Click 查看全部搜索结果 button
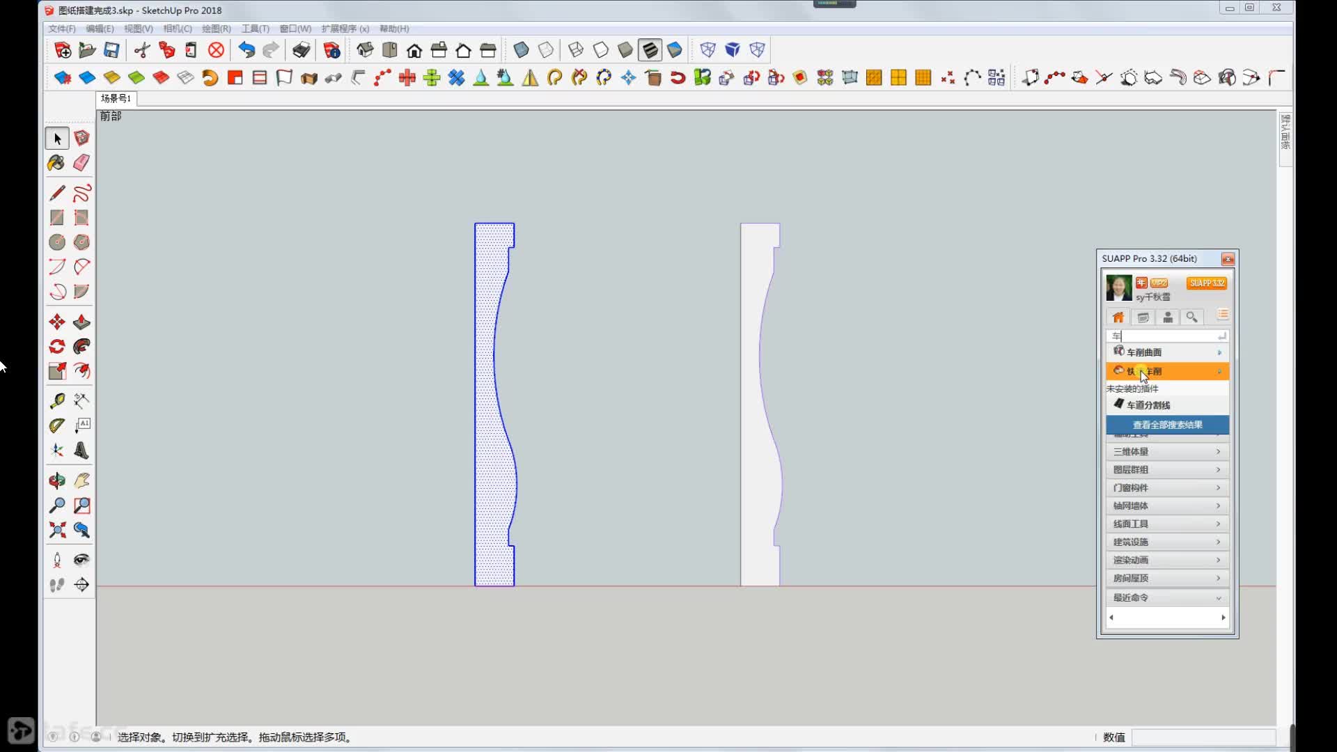 click(1167, 425)
